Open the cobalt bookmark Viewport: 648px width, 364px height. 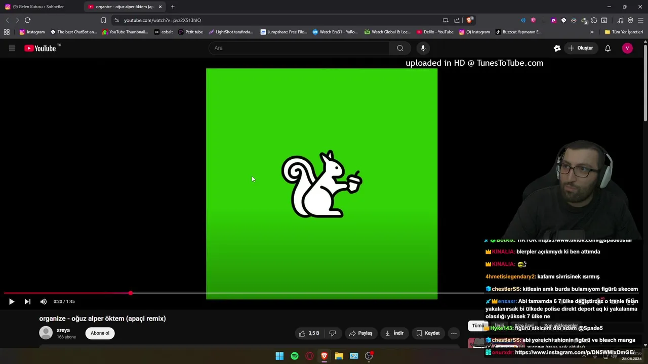(x=164, y=32)
